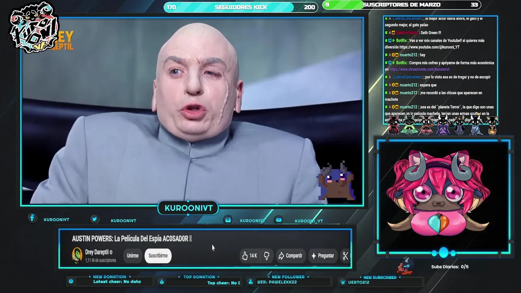The image size is (521, 293).
Task: Click the verified badge next to Drey Dareptil
Action: (111, 252)
